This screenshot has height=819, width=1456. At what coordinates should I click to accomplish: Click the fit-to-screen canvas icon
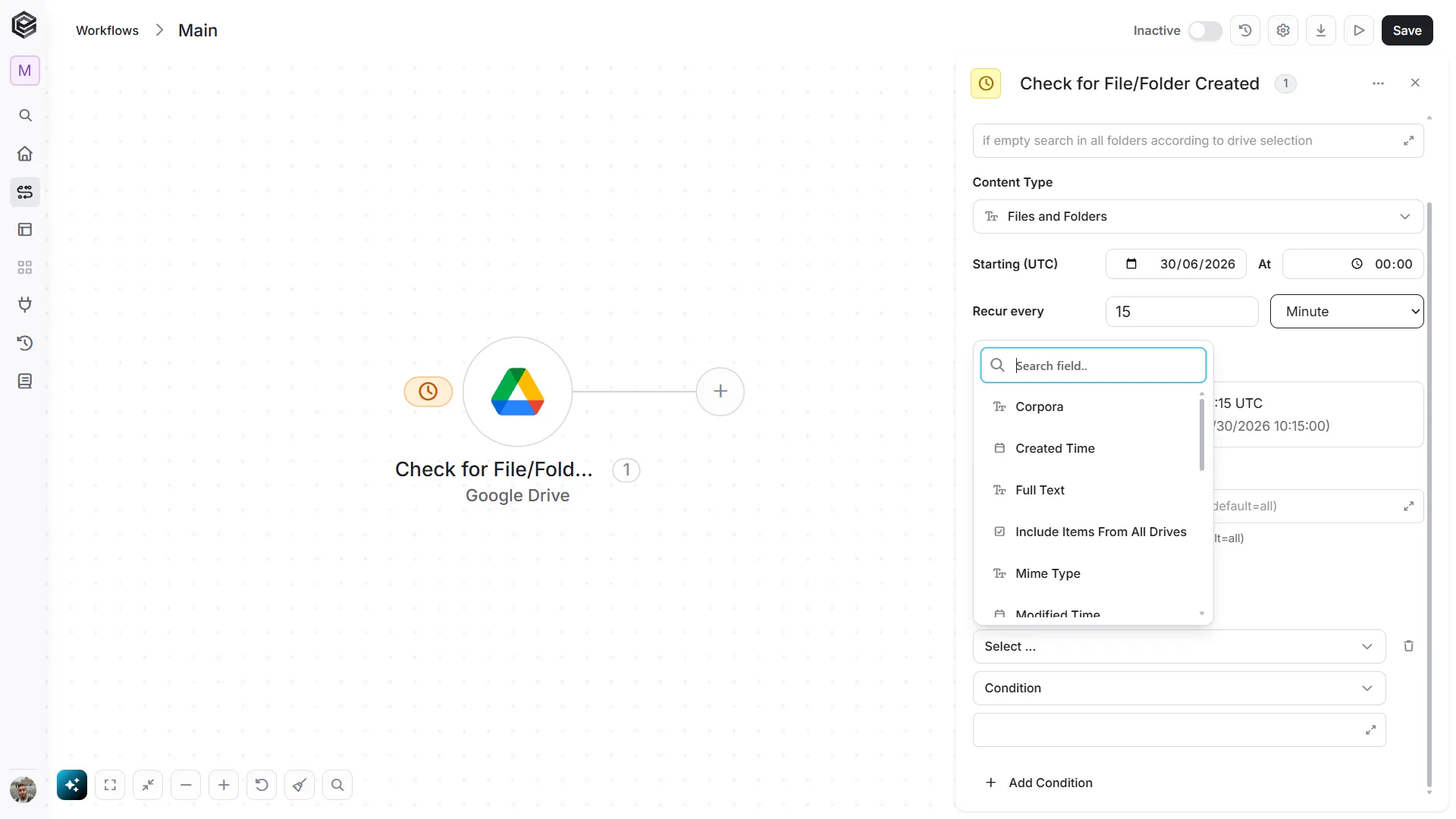(x=110, y=785)
